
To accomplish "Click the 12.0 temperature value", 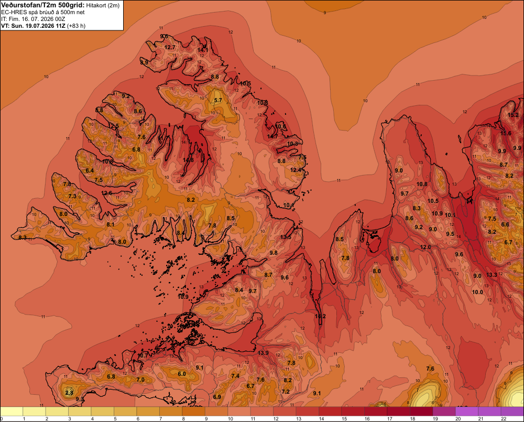I will pos(425,247).
